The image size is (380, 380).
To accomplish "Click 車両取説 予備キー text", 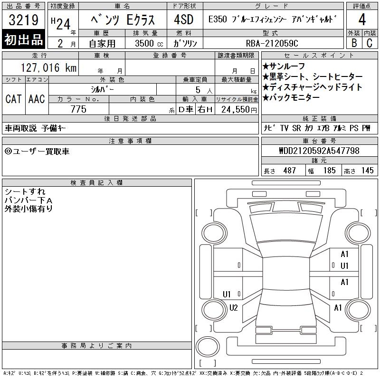I will click(35, 128).
